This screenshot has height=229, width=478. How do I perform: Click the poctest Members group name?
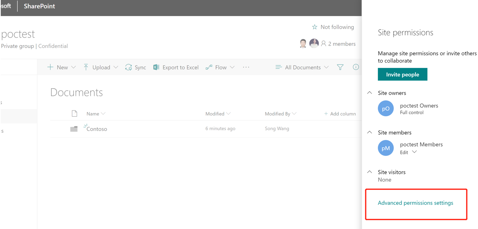[x=421, y=144]
